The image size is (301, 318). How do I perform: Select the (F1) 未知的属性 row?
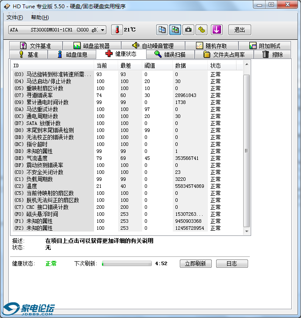(x=127, y=221)
